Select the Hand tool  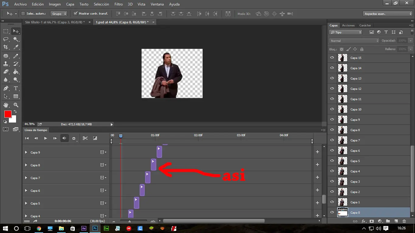[6, 105]
